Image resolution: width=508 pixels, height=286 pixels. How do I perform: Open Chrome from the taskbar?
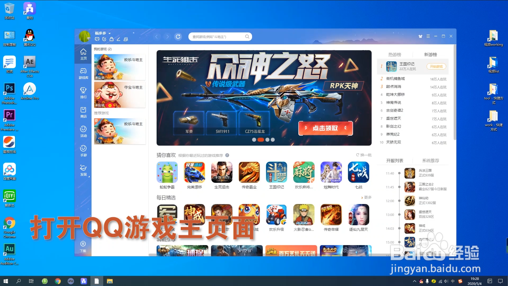tap(58, 281)
